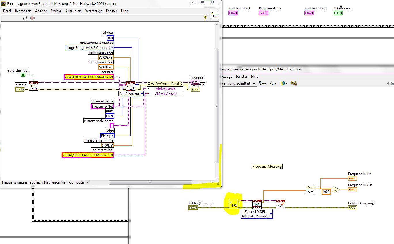Select the divide function triangle
Screen dimensions: 394x244
pos(336,190)
